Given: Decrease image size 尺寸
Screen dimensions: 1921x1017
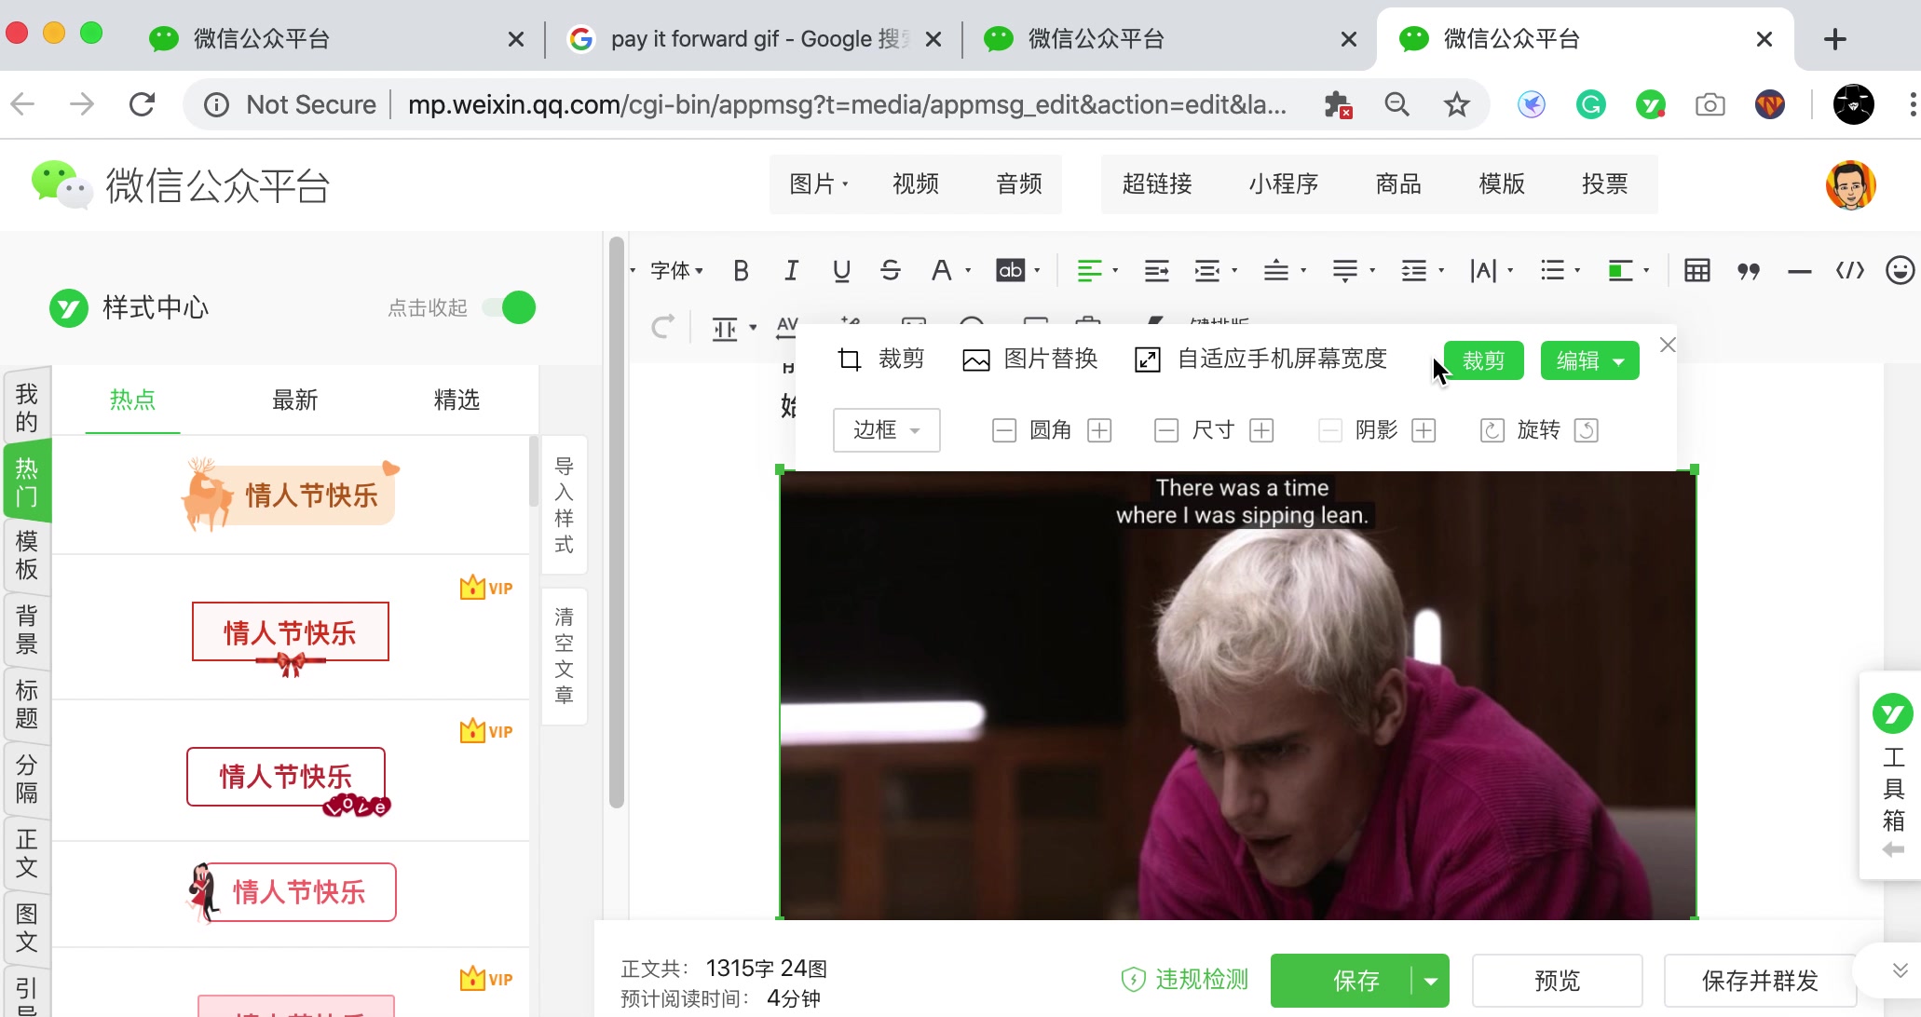Looking at the screenshot, I should (1165, 430).
